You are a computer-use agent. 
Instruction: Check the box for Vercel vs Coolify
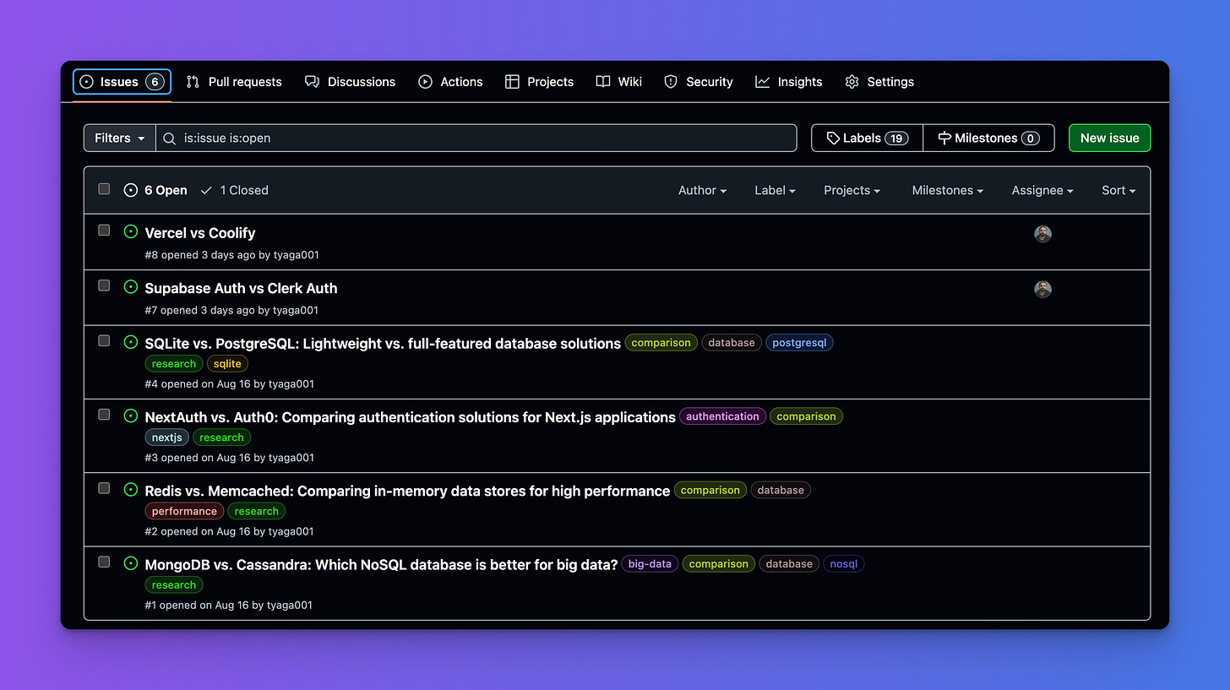pos(104,230)
